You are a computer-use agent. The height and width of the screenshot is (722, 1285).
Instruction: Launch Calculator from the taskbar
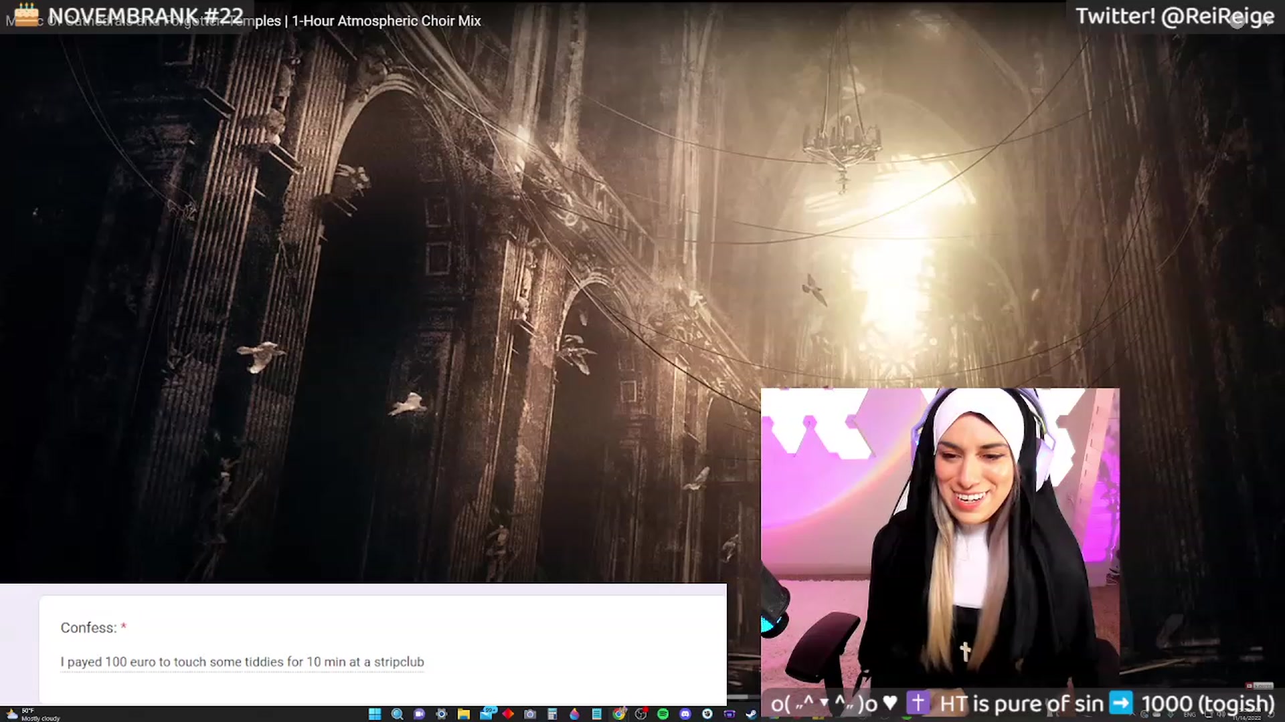click(x=552, y=714)
